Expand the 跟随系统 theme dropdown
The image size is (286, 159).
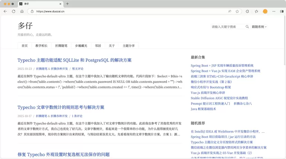(259, 27)
